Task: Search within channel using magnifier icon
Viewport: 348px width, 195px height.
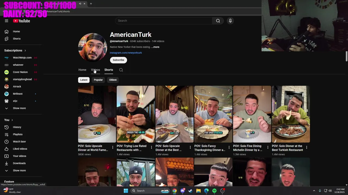Action: coord(121,70)
